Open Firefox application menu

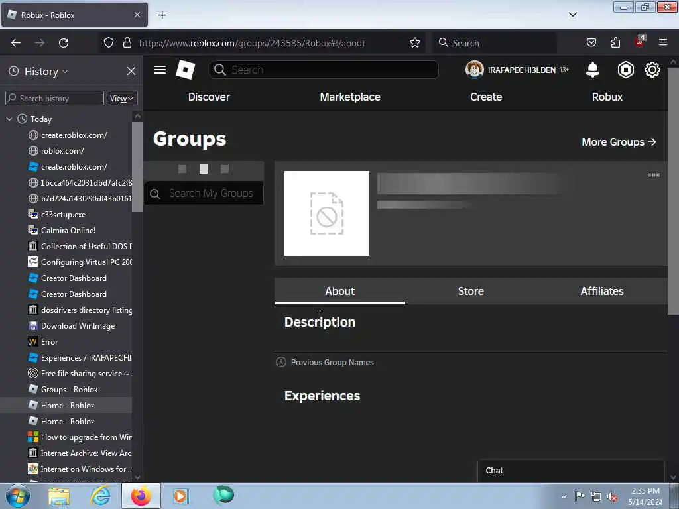[x=663, y=42]
